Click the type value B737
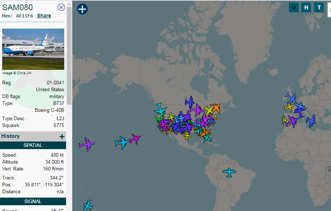The image size is (331, 211). coord(59,104)
